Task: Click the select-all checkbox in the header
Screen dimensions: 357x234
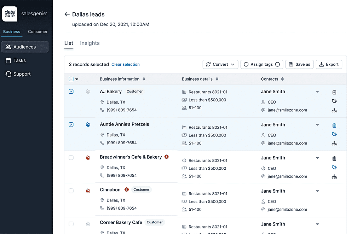Action: (71, 79)
